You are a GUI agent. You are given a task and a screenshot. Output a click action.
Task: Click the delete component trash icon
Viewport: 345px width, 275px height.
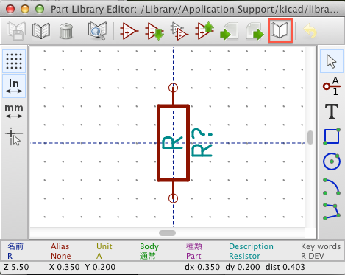66,31
